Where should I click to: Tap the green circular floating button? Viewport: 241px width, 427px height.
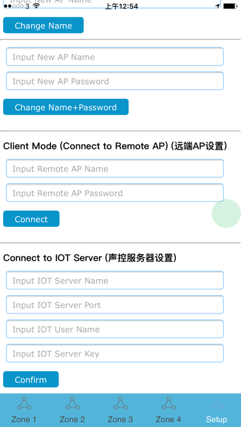[226, 213]
